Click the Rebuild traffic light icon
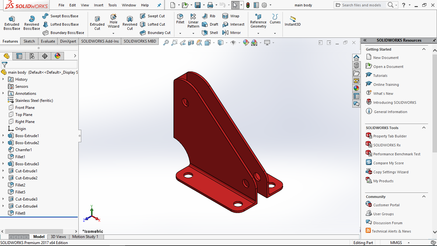The height and width of the screenshot is (246, 437). coord(248,5)
